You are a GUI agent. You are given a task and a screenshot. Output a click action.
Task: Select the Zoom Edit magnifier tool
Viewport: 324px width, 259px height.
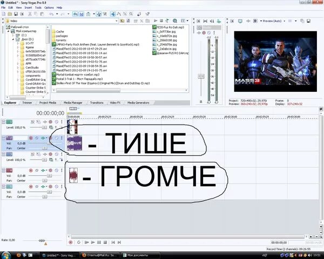[131, 14]
